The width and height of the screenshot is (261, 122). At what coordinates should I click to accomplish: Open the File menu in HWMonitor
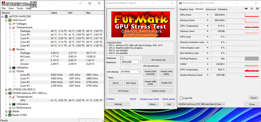[4, 8]
